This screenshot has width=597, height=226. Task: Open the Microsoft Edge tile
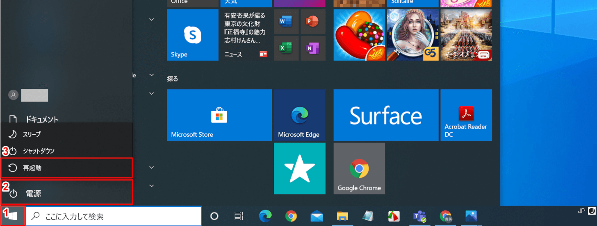[x=300, y=115]
